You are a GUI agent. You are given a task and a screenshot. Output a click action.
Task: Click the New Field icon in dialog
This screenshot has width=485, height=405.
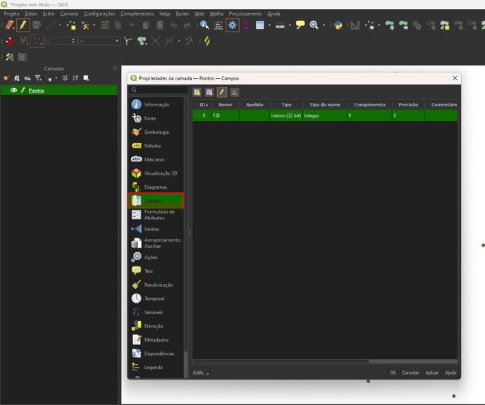pos(197,92)
